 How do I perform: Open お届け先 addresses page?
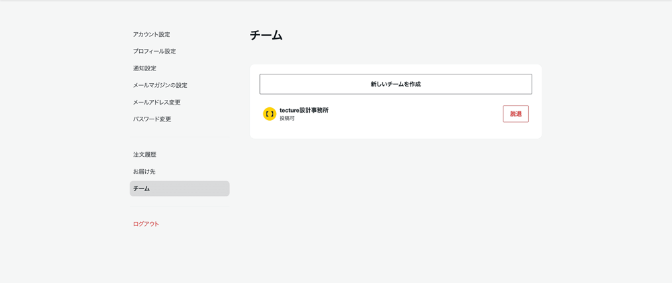[144, 172]
